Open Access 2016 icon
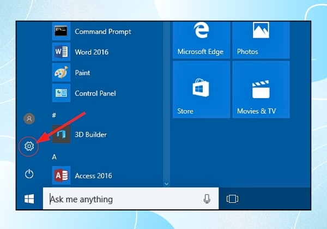Image resolution: width=327 pixels, height=229 pixels. [x=61, y=176]
